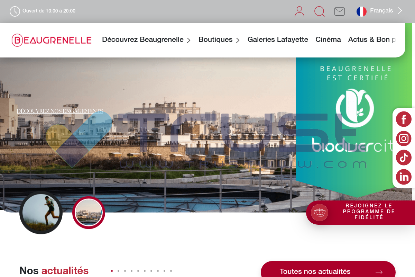The width and height of the screenshot is (415, 277).
Task: Click the opening hours clock icon
Action: [x=15, y=11]
